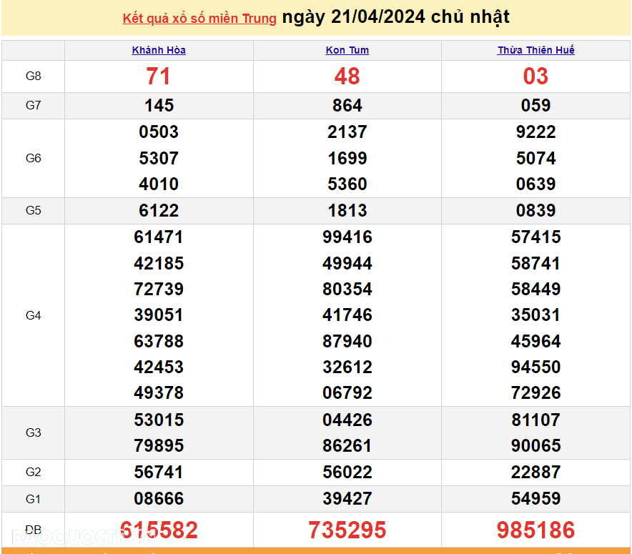Select the G7 number 864
Image resolution: width=632 pixels, height=554 pixels.
347,106
